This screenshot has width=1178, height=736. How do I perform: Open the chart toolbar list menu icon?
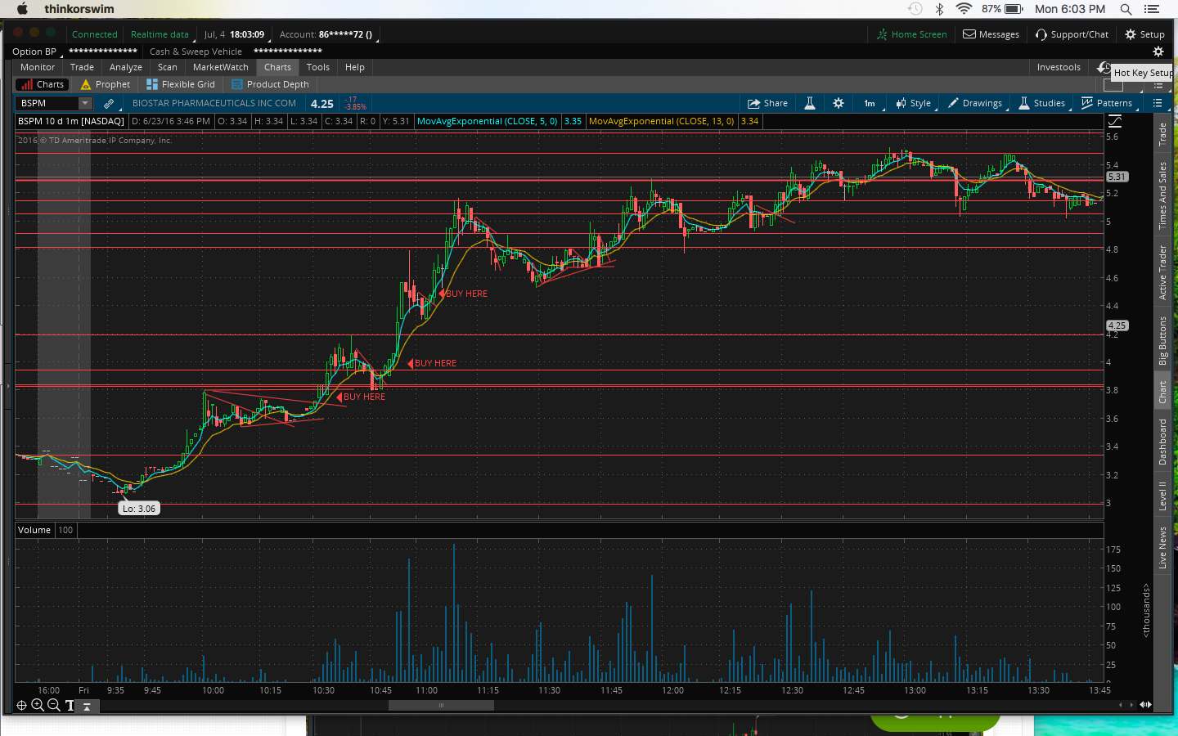pyautogui.click(x=1158, y=103)
